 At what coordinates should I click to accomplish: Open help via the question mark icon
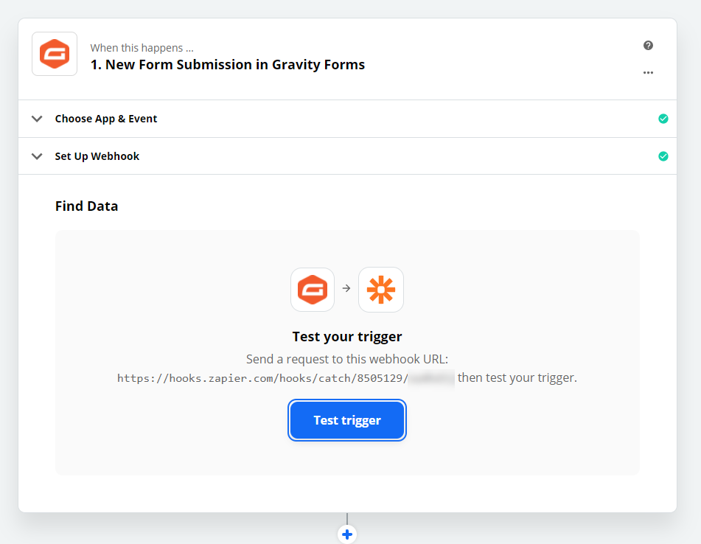(648, 46)
